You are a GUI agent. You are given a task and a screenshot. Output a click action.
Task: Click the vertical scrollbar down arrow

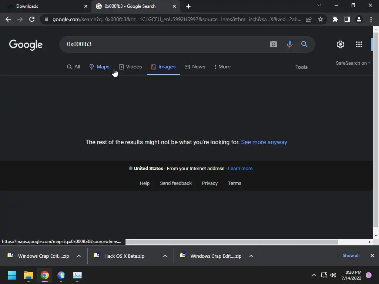(x=376, y=236)
